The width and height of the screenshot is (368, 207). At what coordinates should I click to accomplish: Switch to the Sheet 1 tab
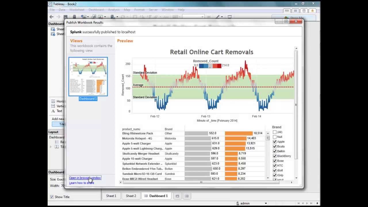(x=111, y=196)
